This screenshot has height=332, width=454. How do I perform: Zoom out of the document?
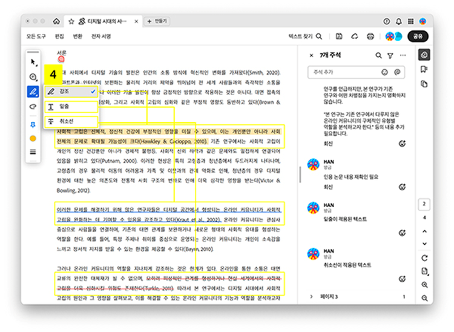(424, 298)
